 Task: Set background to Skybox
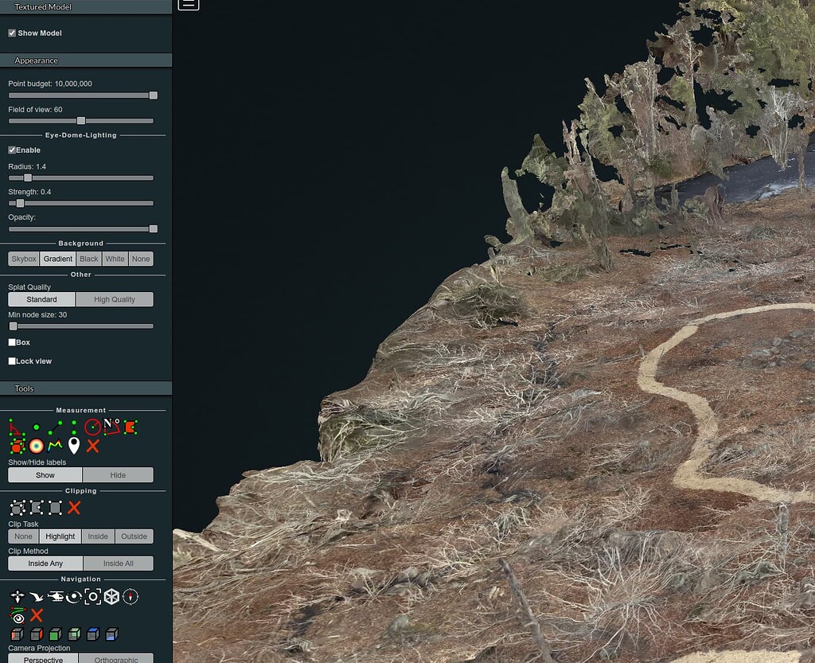click(x=24, y=259)
